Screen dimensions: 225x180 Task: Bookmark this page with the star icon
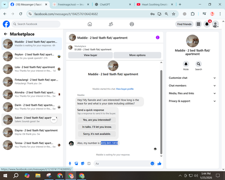[174, 14]
